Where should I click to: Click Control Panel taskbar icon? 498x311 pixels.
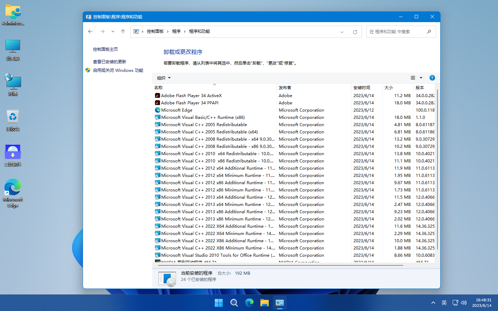(x=280, y=303)
